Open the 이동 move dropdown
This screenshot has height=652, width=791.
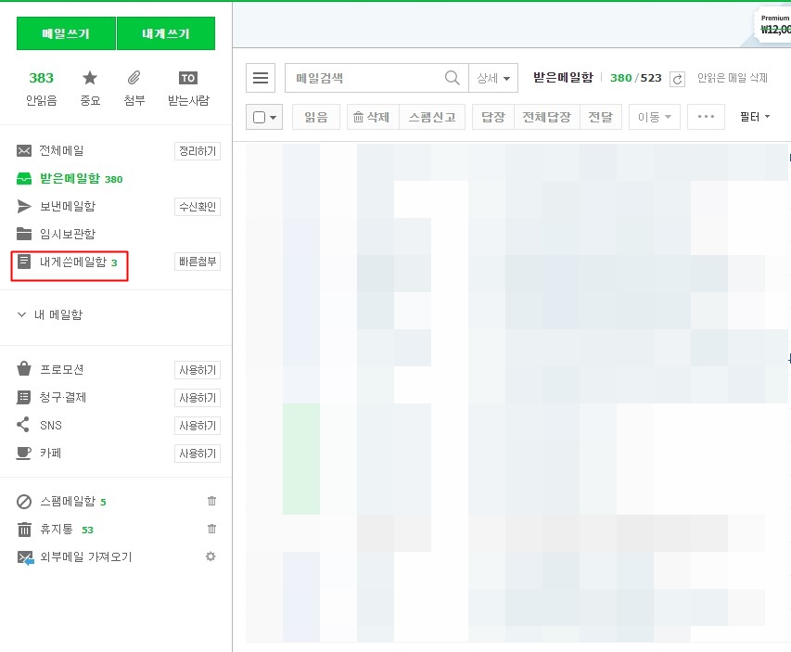(655, 117)
